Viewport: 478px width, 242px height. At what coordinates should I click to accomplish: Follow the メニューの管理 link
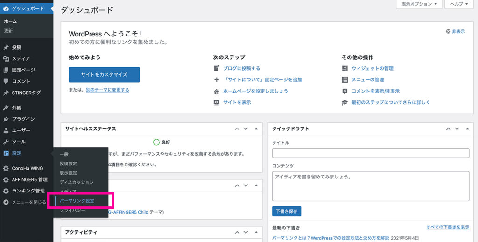[x=368, y=79]
